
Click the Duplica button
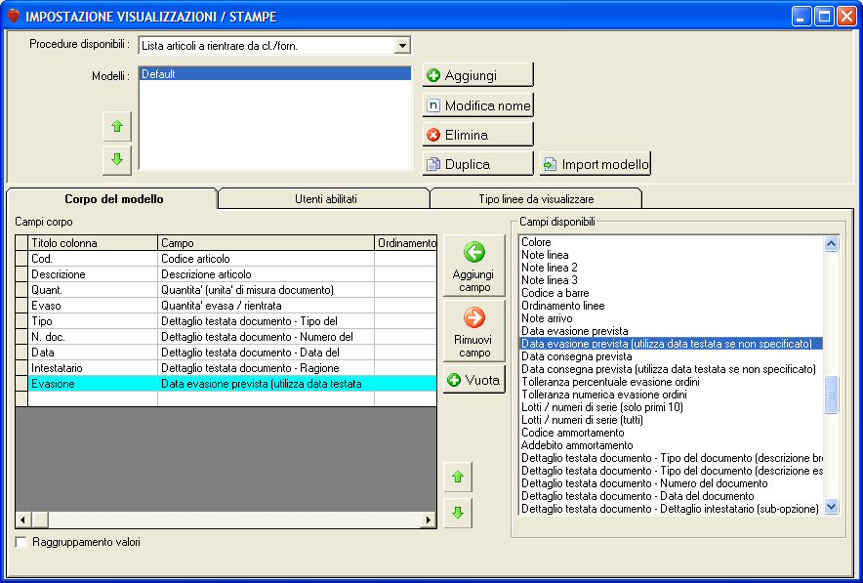[477, 164]
